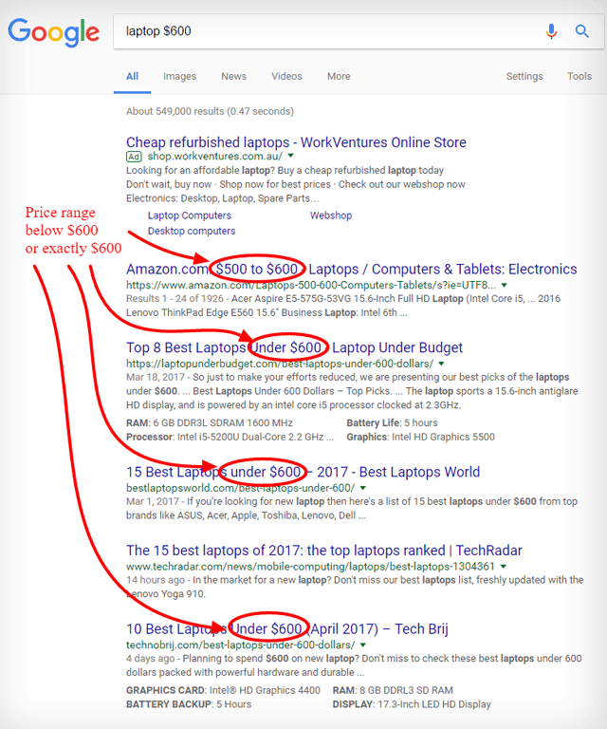
Task: Open 15 Best Laptops under $600 result
Action: tap(303, 472)
